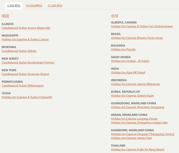The height and width of the screenshot is (153, 179).
Task: Click the MONTANA state label
Action: [9, 47]
